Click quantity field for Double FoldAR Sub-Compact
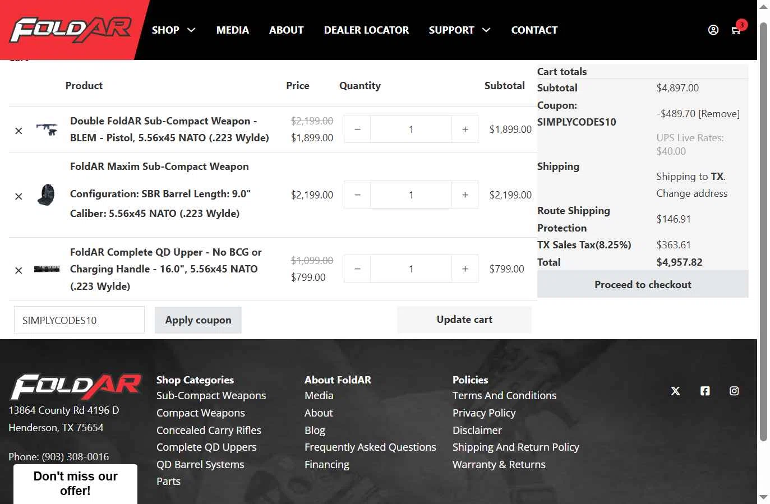This screenshot has height=504, width=770. [x=411, y=129]
